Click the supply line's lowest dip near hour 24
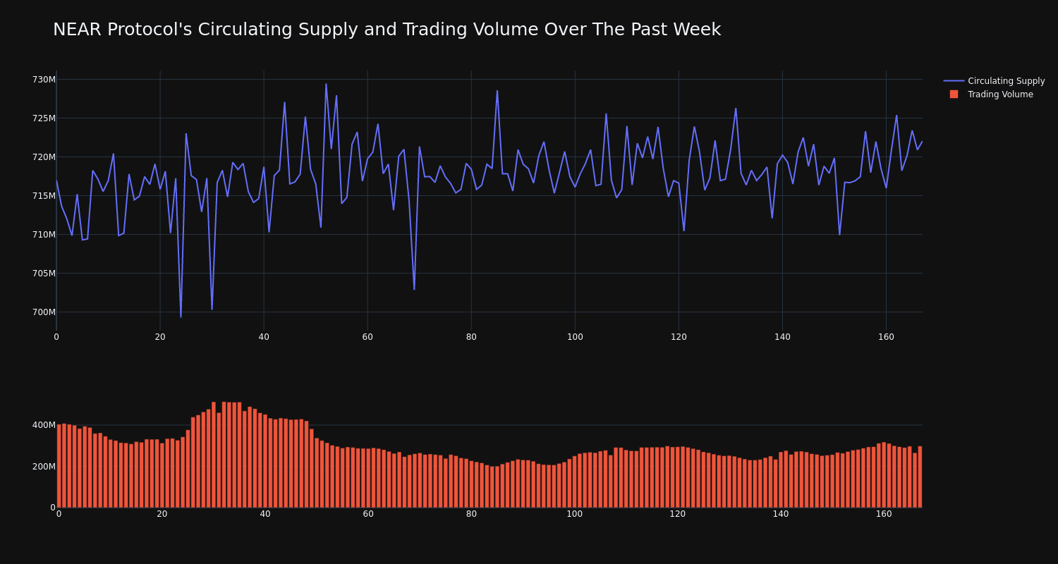 (181, 317)
